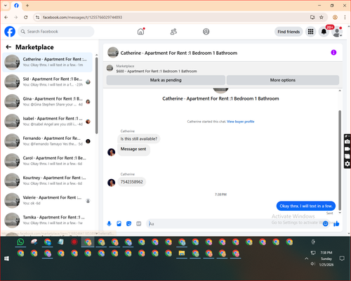Click the message Aa input field
Screen dimensions: 351x281
click(234, 223)
